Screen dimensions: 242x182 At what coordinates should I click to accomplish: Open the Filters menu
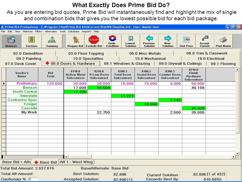[x=39, y=31]
